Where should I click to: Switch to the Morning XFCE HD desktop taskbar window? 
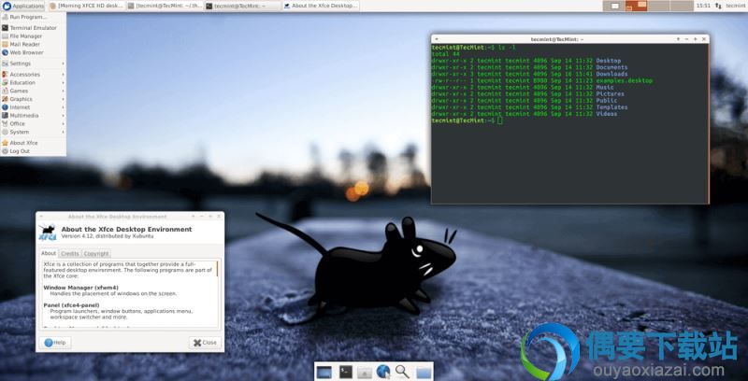(86, 6)
